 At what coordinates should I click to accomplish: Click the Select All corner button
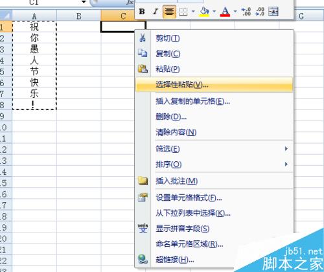pyautogui.click(x=6, y=16)
